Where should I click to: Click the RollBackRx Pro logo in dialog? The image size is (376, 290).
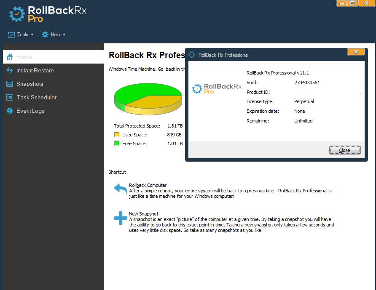tap(217, 89)
